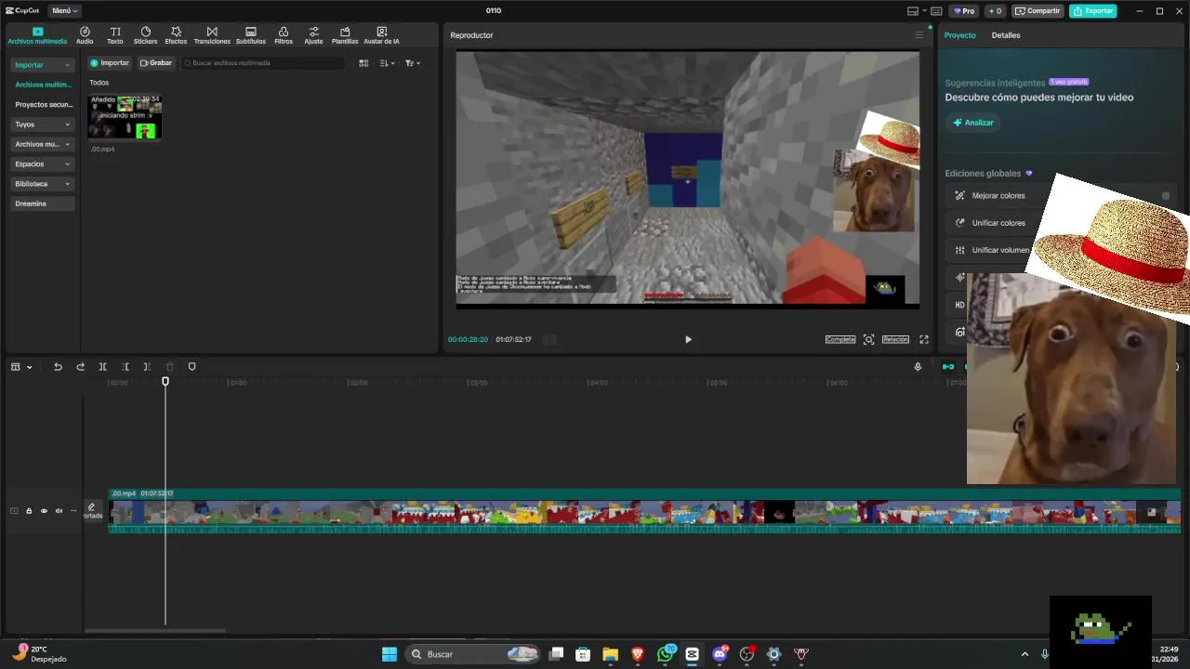Toggle Mejorar colores checkbox
Viewport: 1190px width, 669px height.
(1166, 196)
